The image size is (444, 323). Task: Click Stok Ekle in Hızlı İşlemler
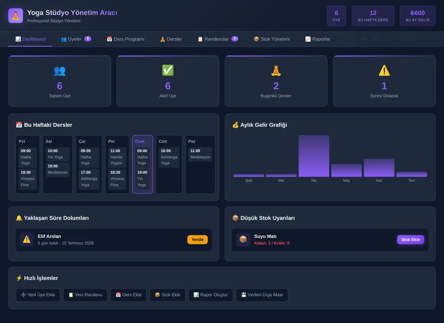coord(167,295)
